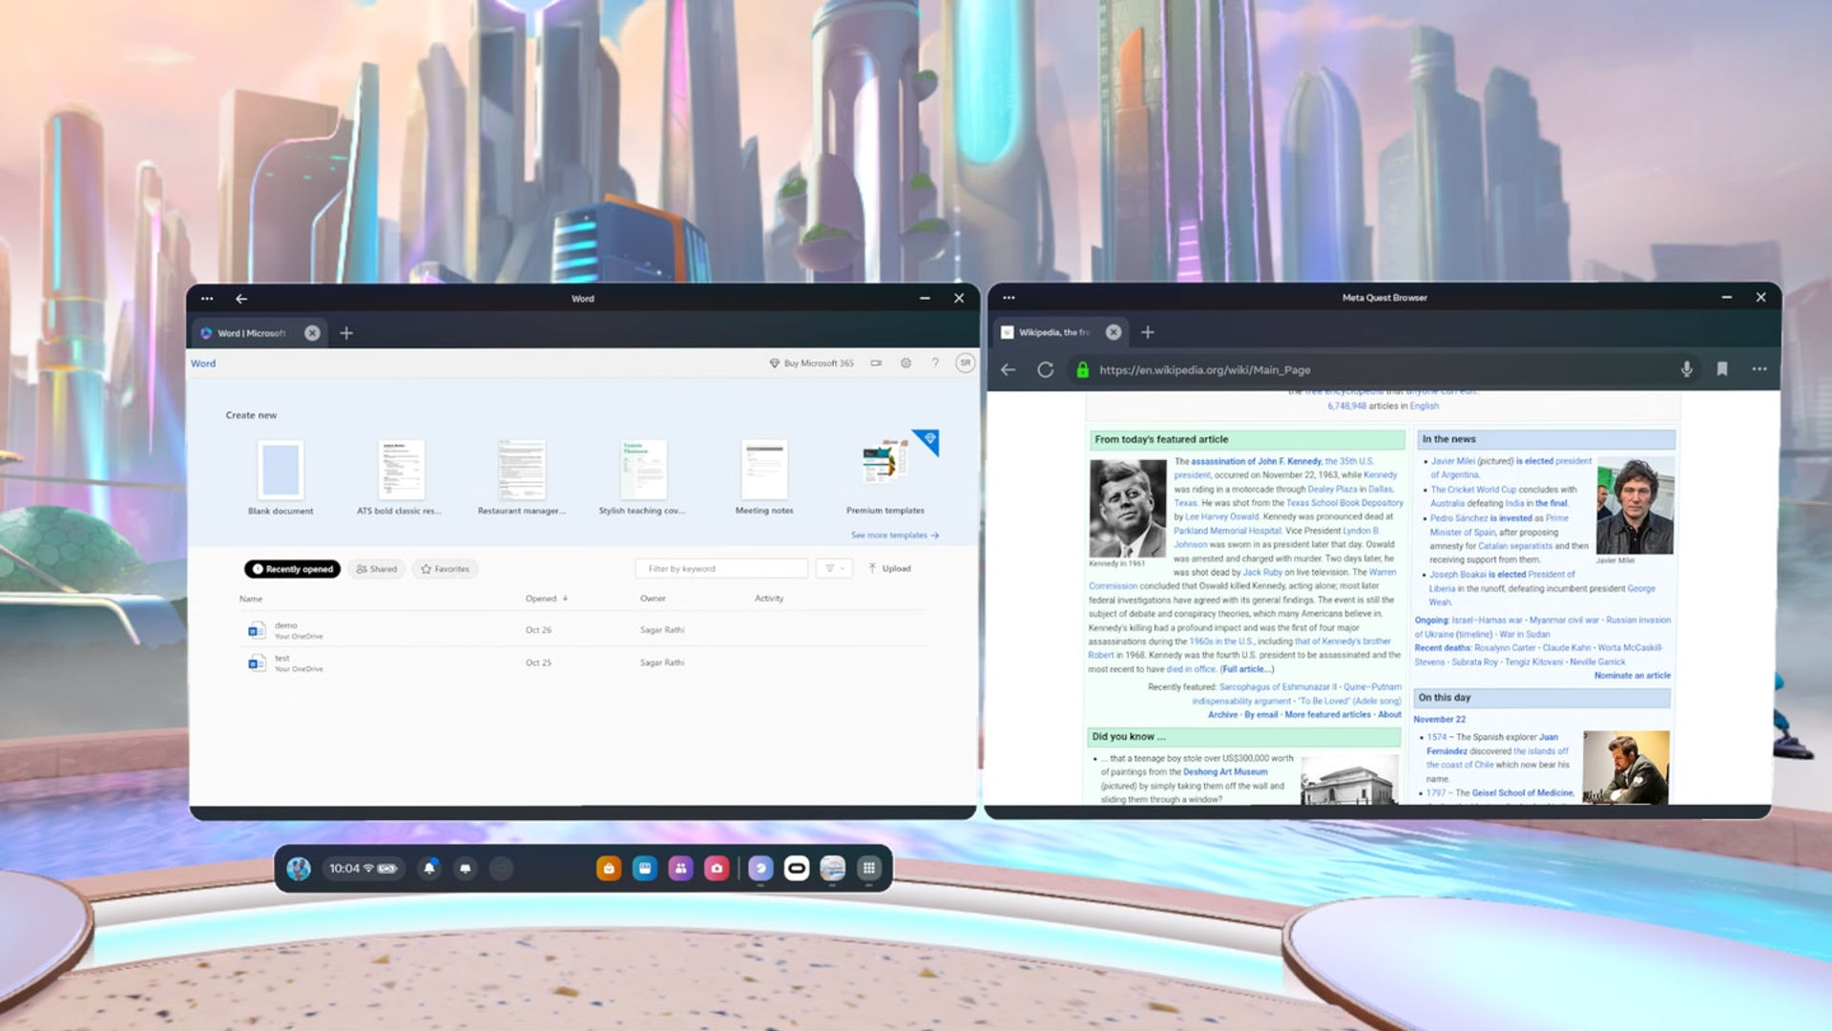Expand the filter dropdown next to keyword field
The image size is (1832, 1031).
click(x=834, y=569)
